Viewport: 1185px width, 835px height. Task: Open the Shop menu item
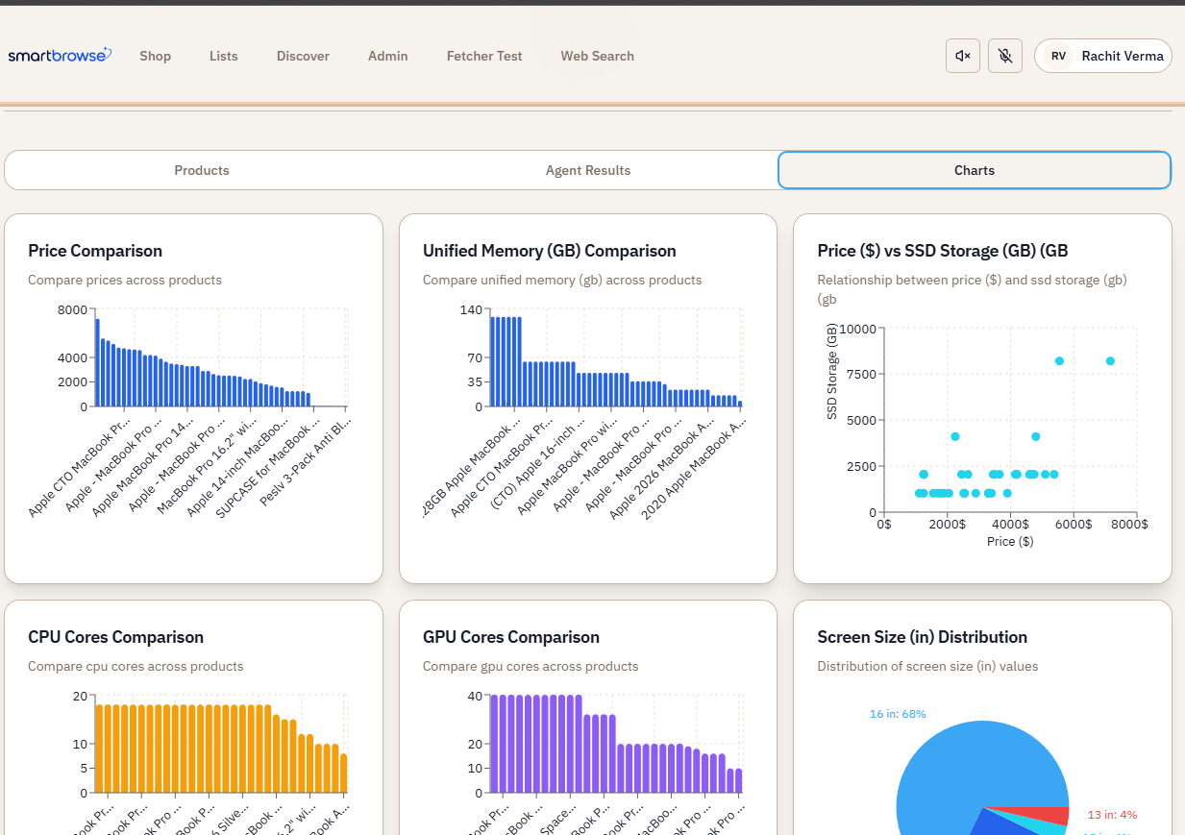click(x=155, y=56)
